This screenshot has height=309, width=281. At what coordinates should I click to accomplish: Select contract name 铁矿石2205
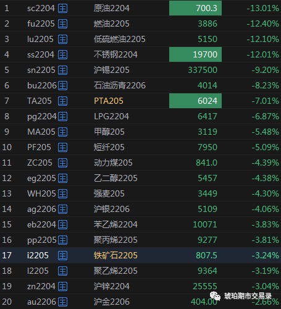pyautogui.click(x=115, y=255)
